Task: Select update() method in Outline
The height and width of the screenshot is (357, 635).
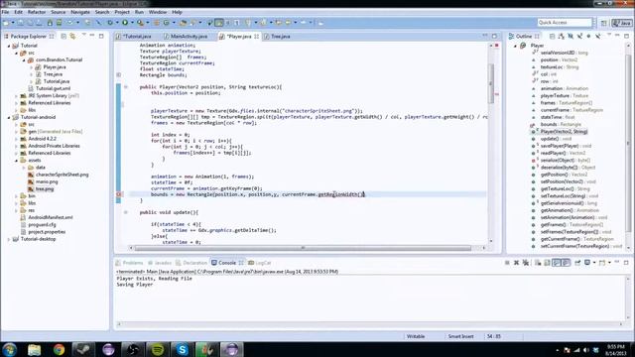Action: click(x=556, y=139)
